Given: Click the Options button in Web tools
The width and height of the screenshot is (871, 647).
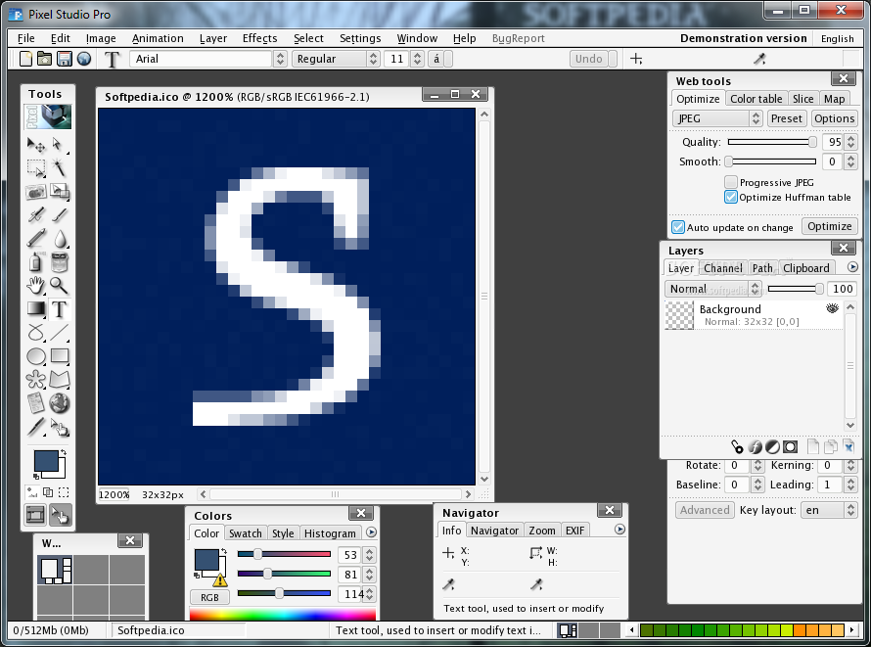Looking at the screenshot, I should (x=834, y=118).
